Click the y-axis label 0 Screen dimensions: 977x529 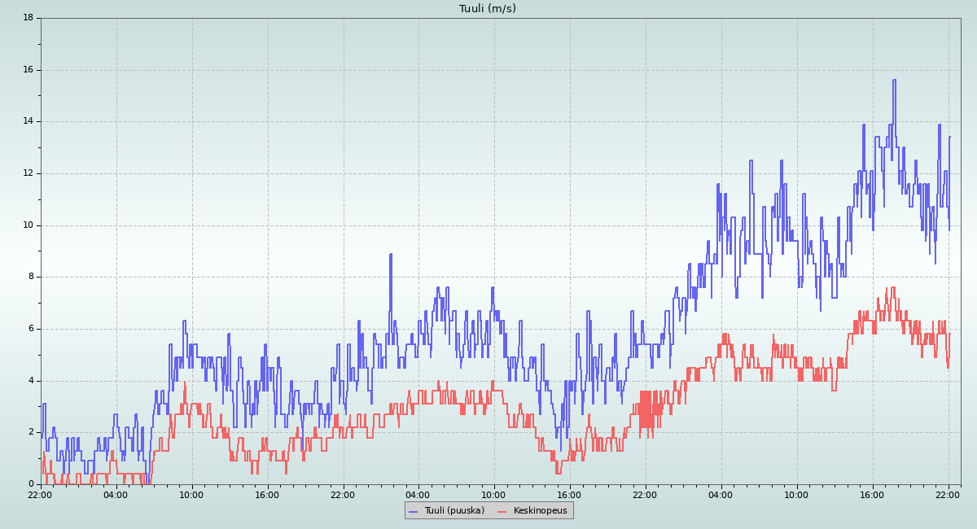coord(30,484)
